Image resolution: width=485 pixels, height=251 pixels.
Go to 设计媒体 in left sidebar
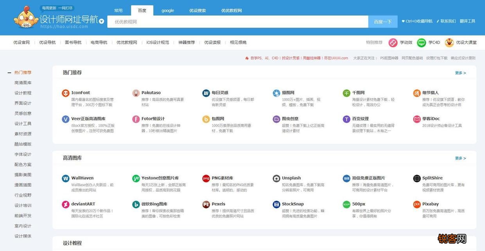23,236
